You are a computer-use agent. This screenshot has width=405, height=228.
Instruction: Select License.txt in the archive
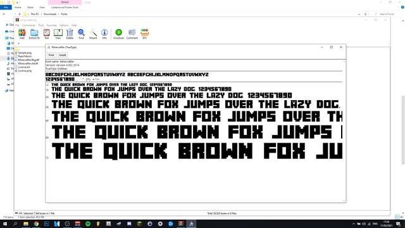24,67
